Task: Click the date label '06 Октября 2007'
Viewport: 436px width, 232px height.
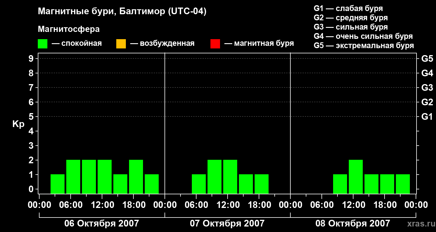Action: point(102,224)
